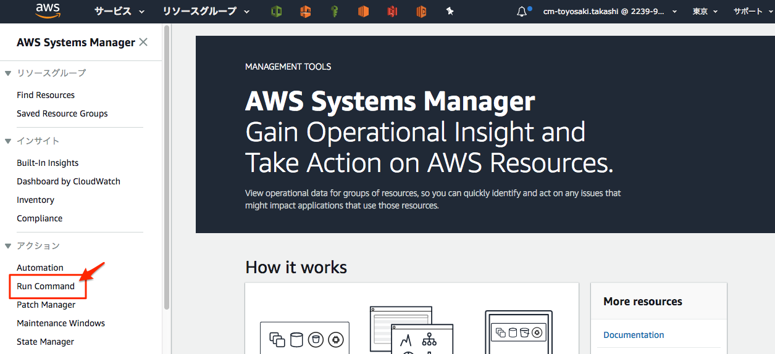Open the サービス dropdown menu

(x=119, y=11)
